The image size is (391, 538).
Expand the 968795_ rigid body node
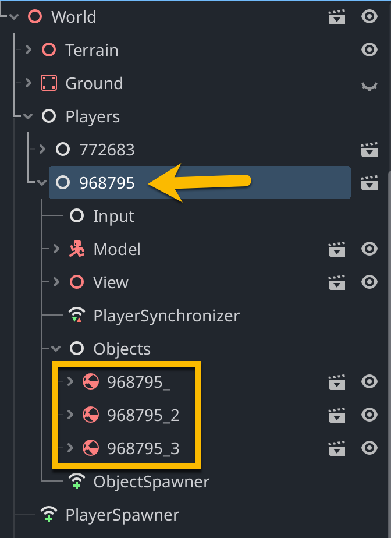(70, 381)
